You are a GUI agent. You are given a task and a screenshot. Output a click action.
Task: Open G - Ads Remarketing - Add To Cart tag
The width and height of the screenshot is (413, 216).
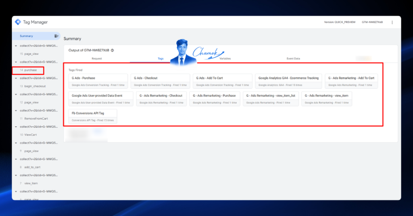(351, 81)
